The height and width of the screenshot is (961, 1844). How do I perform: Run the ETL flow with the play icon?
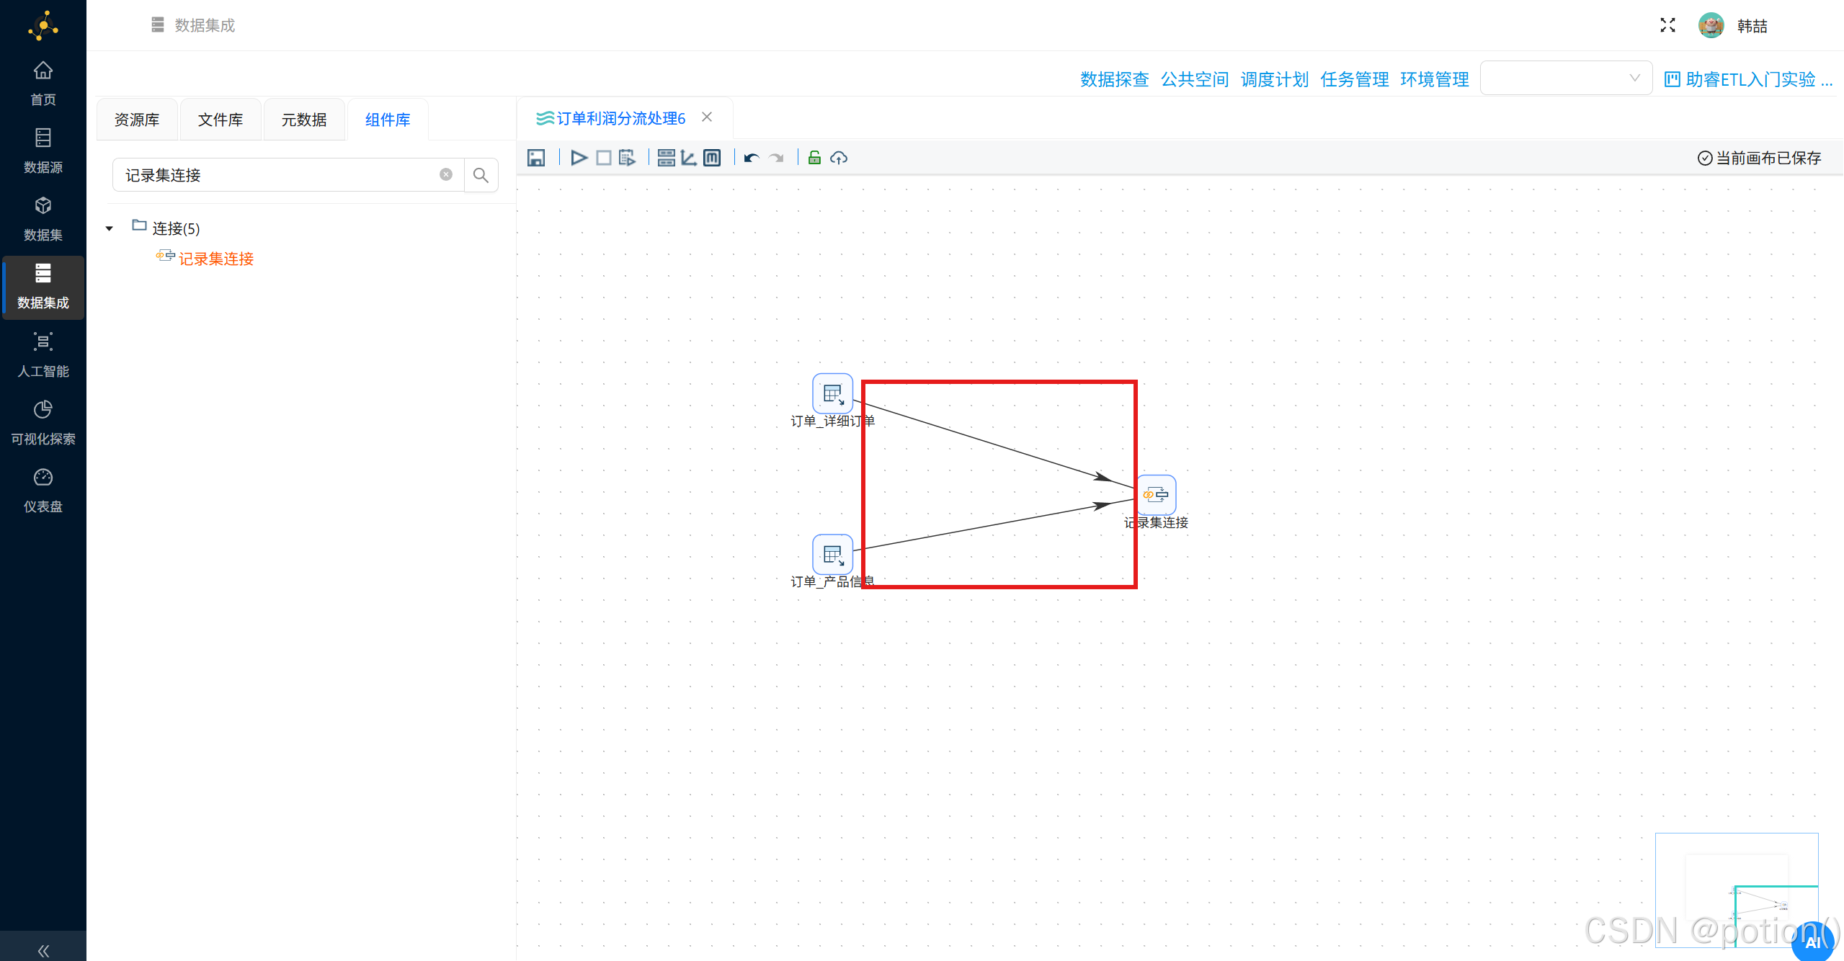click(x=579, y=157)
